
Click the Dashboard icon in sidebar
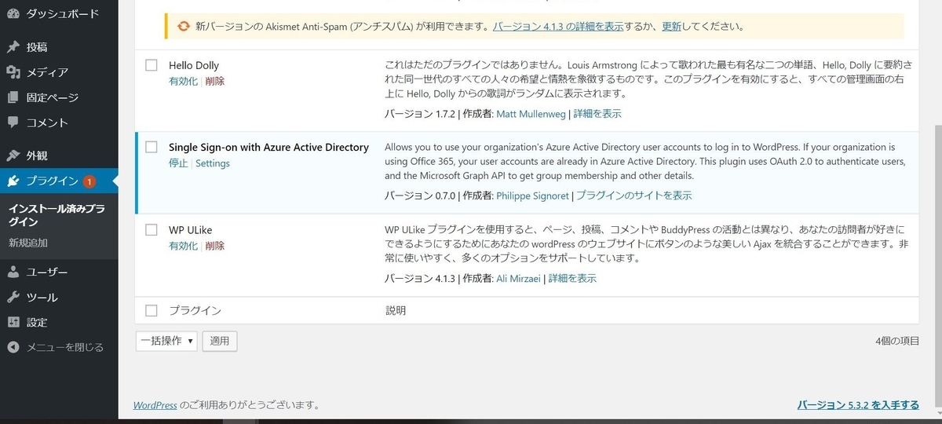coord(13,13)
